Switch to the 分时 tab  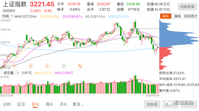coord(7,104)
